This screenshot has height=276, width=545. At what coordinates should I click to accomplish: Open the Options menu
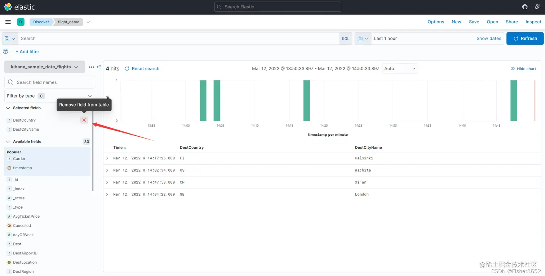click(436, 22)
